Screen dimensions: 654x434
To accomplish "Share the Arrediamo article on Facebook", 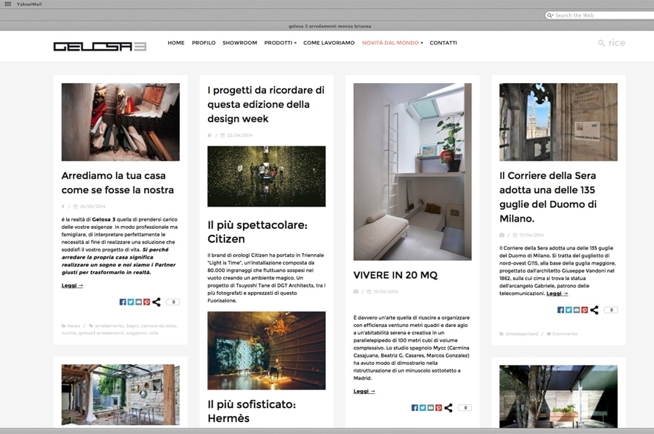I will [122, 302].
